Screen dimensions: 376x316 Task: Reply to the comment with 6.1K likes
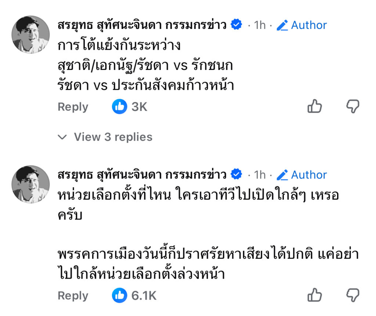(73, 296)
